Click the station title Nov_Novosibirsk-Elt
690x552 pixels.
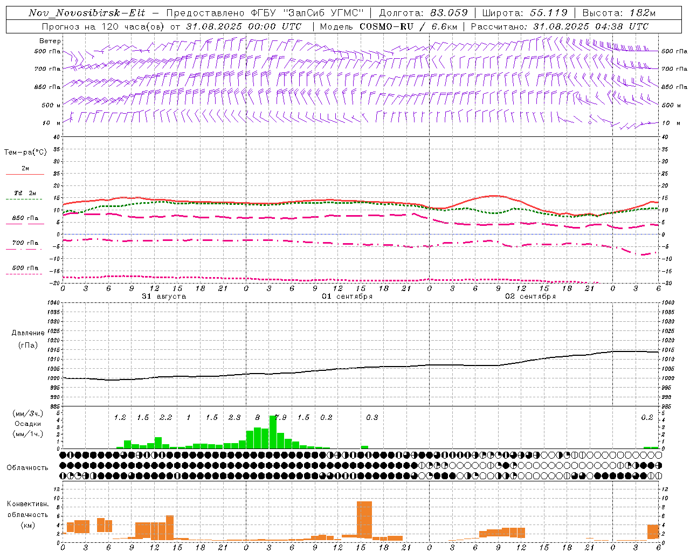coord(86,13)
